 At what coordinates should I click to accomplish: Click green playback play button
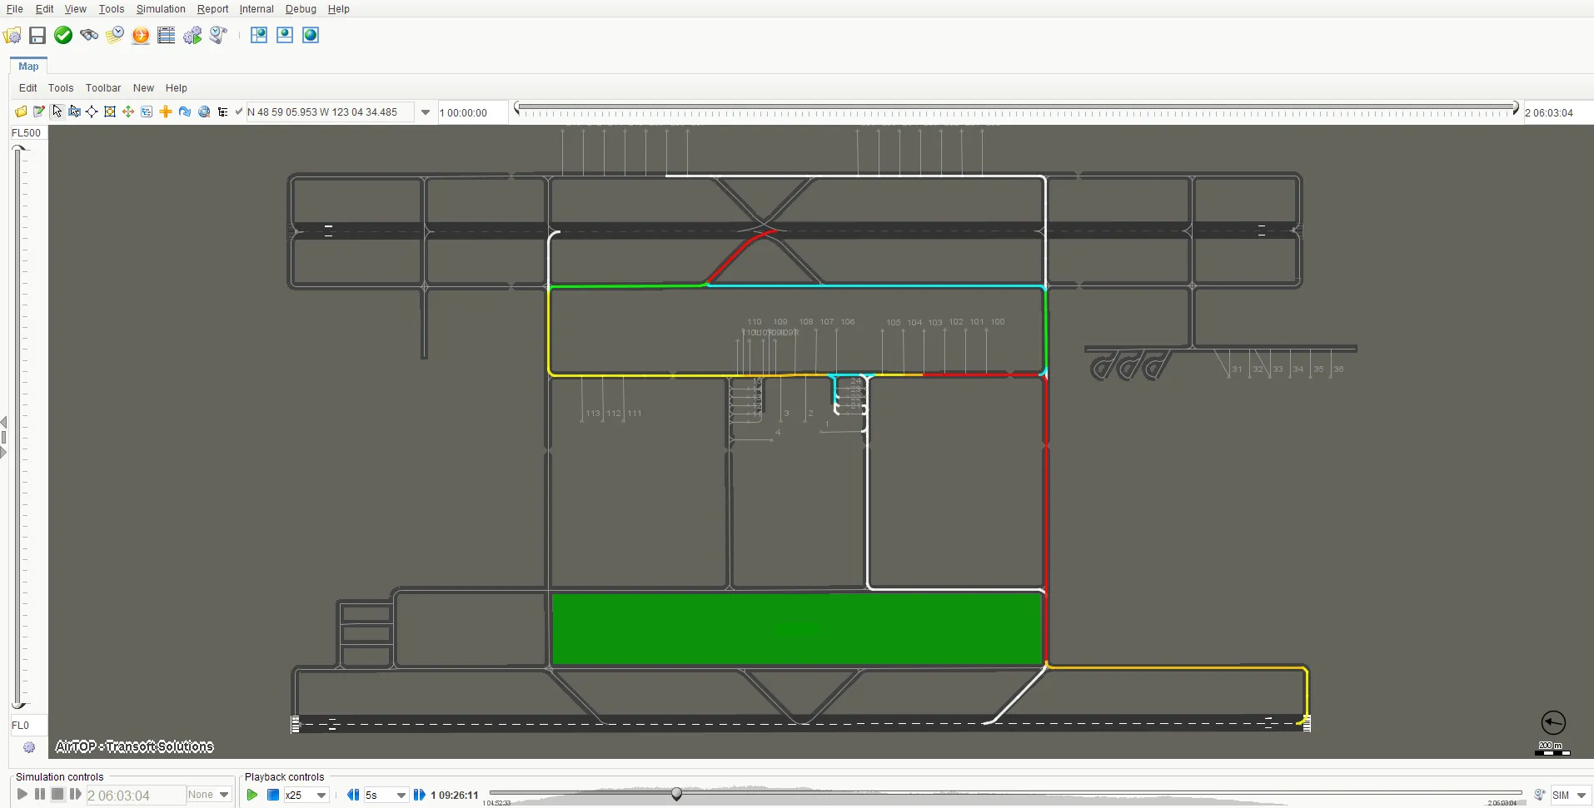(x=252, y=796)
